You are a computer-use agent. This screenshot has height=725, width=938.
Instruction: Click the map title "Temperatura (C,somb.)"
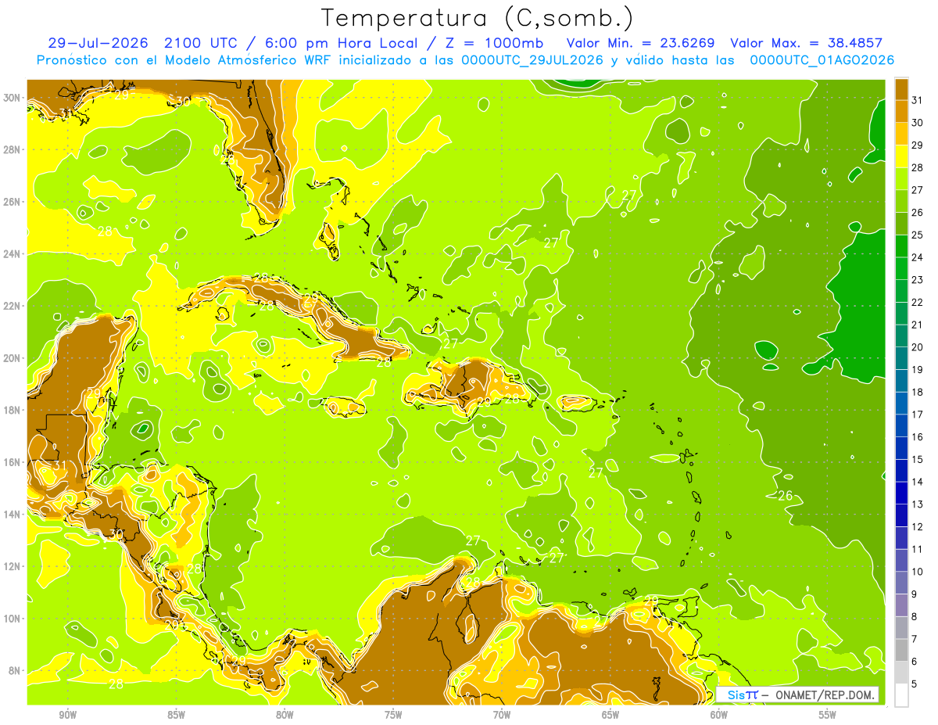(478, 17)
